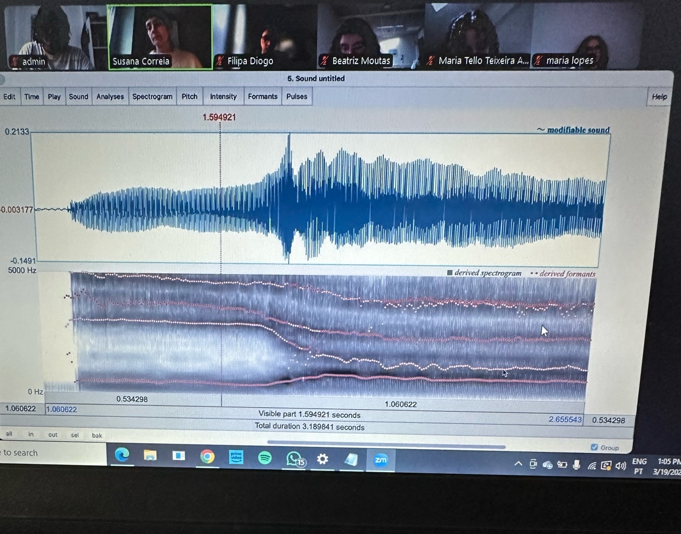
Task: Open the Time menu
Action: pos(32,97)
